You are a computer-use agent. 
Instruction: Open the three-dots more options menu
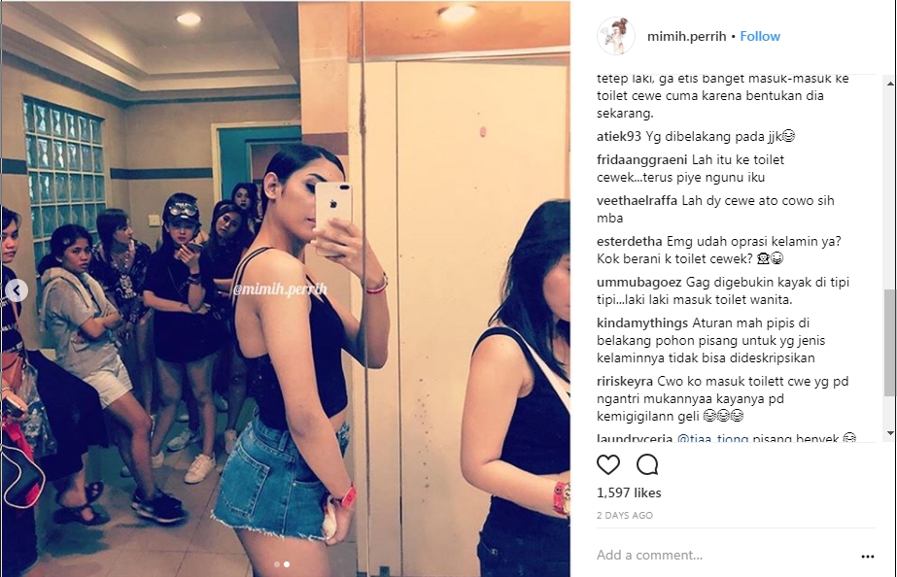point(867,556)
